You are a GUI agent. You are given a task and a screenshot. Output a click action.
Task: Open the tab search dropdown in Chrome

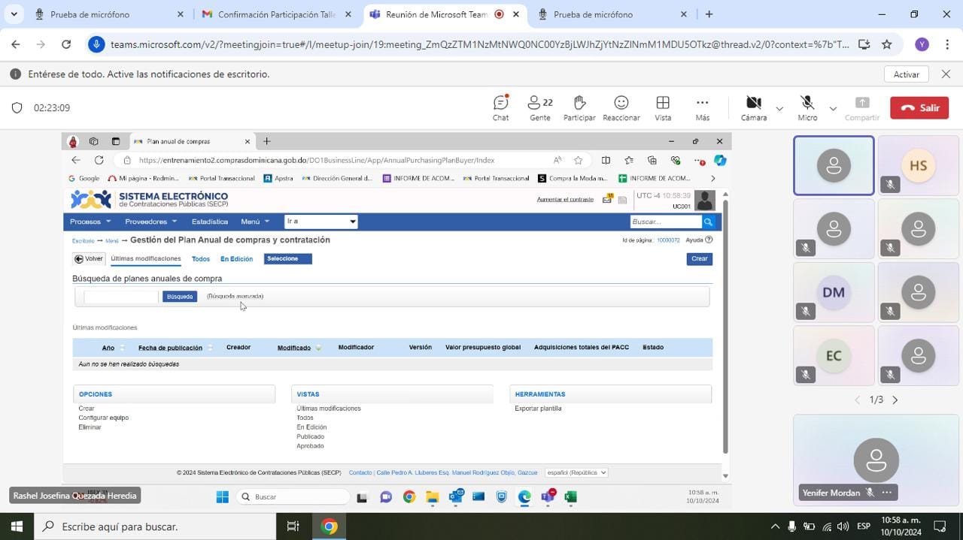pyautogui.click(x=14, y=14)
